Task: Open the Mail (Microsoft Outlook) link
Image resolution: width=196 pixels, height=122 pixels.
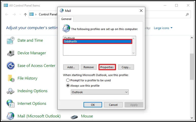Action: [x=39, y=116]
